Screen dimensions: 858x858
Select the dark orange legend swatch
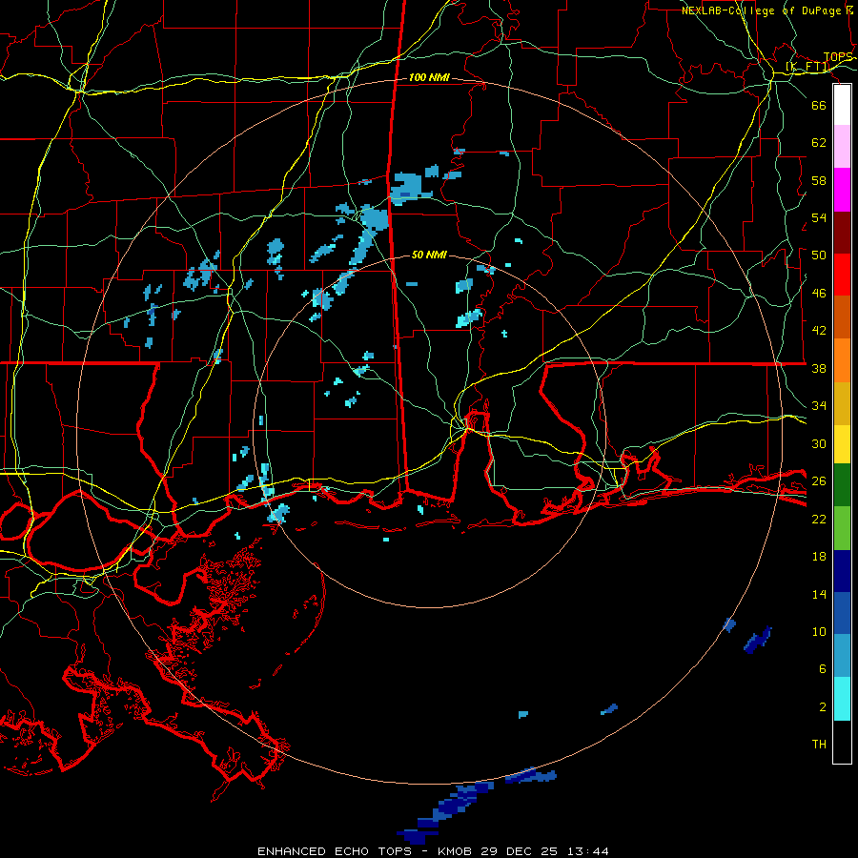tap(842, 317)
